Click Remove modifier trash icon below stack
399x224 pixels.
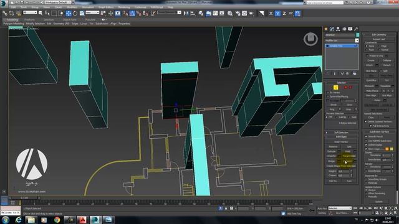(x=347, y=73)
